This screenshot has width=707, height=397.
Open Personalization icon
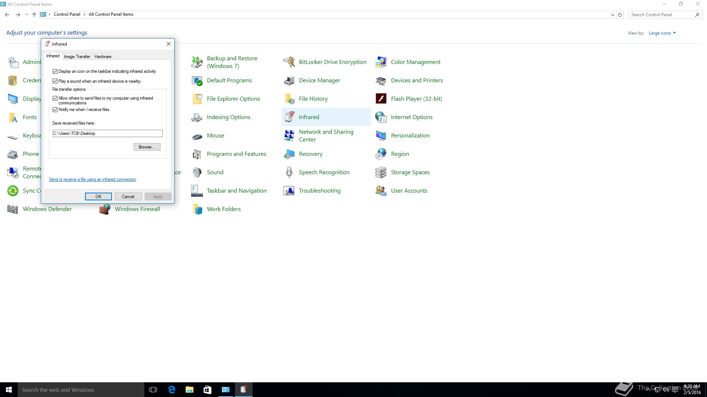pyautogui.click(x=381, y=136)
